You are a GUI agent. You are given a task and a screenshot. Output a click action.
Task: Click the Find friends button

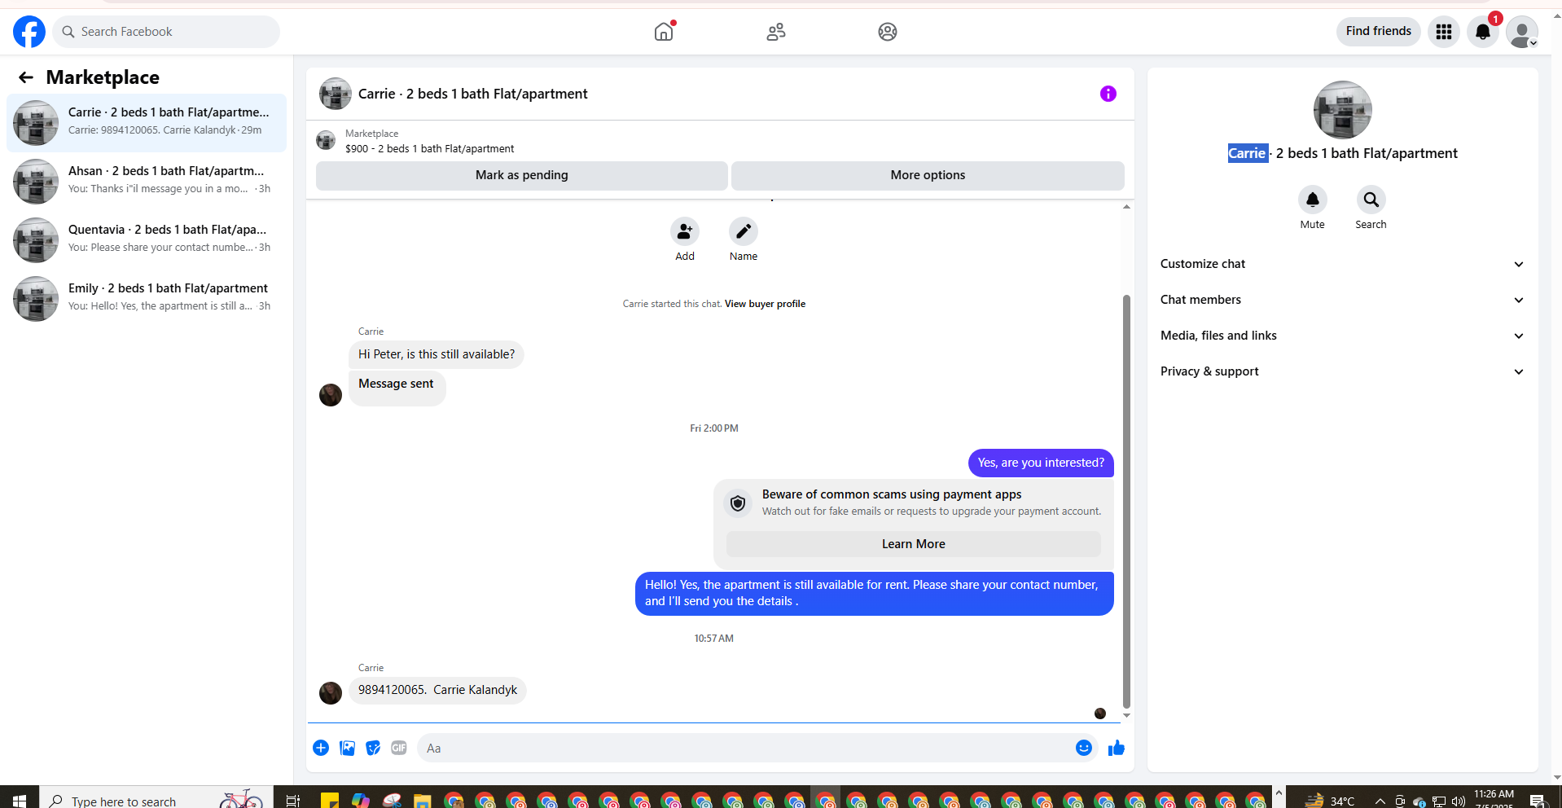1378,31
